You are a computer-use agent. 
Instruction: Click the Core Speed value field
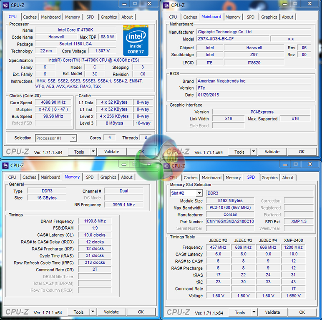[x=53, y=102]
